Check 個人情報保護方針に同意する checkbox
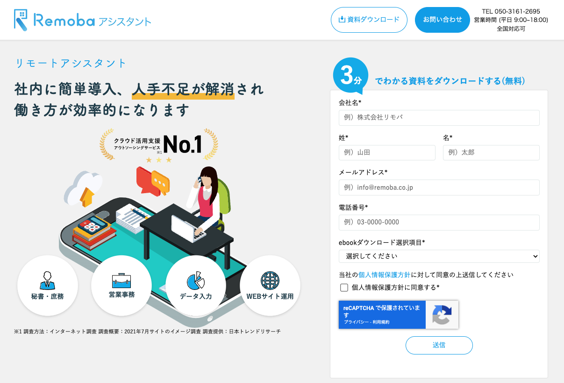 pos(344,288)
